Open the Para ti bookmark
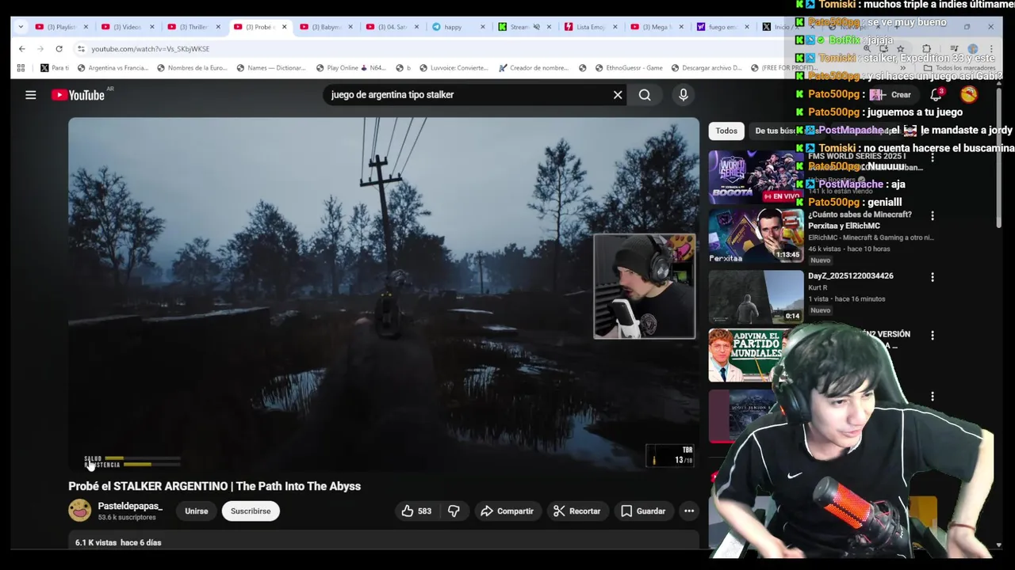 coord(55,68)
